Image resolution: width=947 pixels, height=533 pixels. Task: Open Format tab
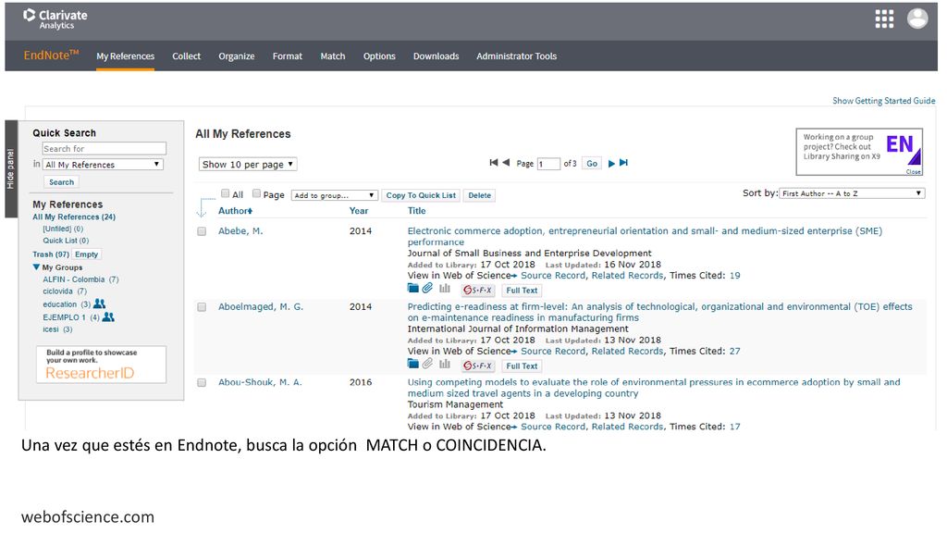[x=288, y=56]
